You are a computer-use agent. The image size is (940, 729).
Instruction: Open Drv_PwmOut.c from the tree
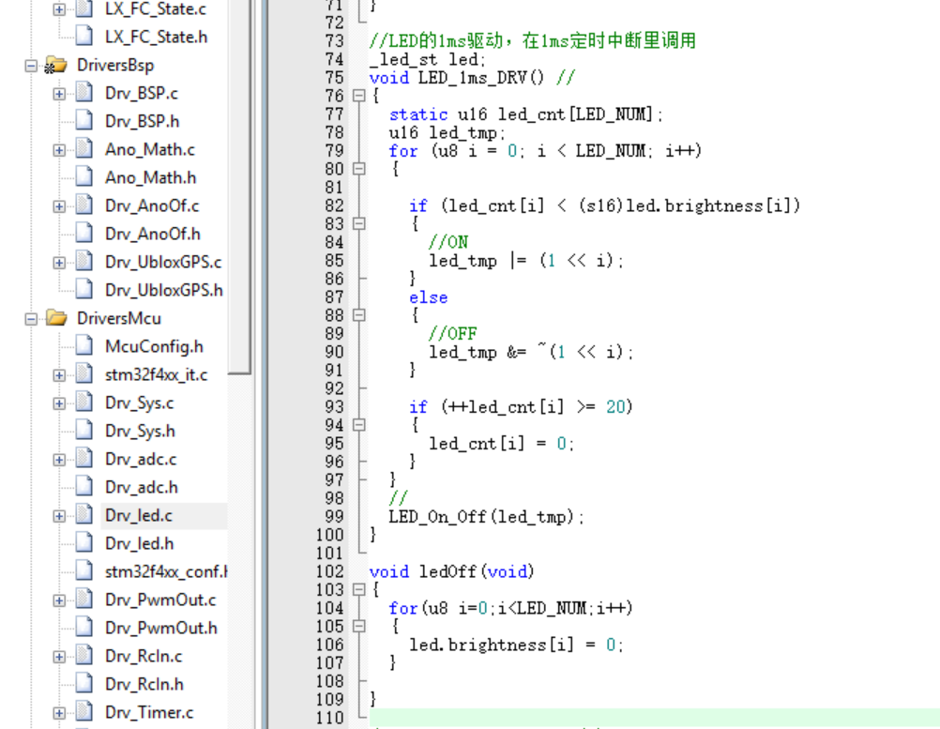tap(160, 600)
